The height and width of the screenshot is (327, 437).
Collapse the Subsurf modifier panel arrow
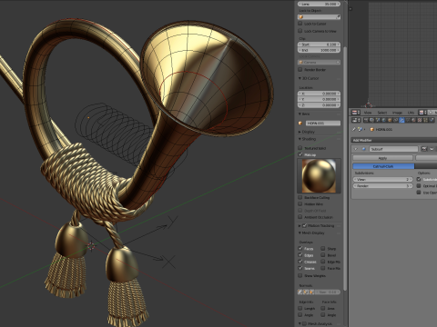click(356, 149)
